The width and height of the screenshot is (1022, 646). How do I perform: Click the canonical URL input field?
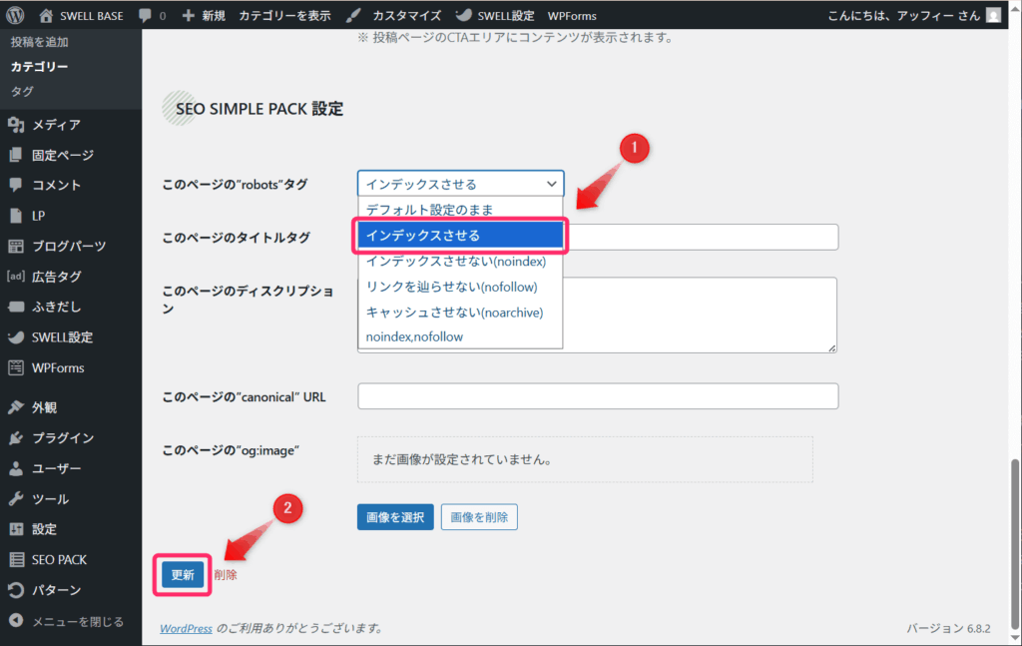[598, 396]
